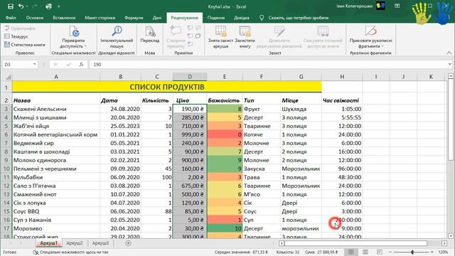Click the Name Box showing D3
The width and height of the screenshot is (455, 256).
pyautogui.click(x=17, y=64)
